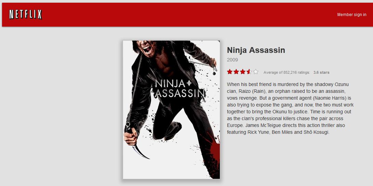Click the Ninja Assassin title heading
Screen dimensions: 373x186
click(x=256, y=50)
